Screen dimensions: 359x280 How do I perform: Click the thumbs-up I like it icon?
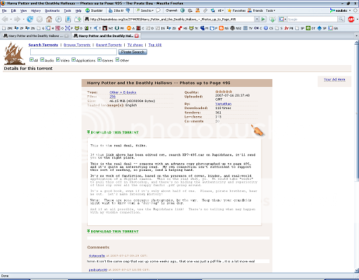(111, 10)
